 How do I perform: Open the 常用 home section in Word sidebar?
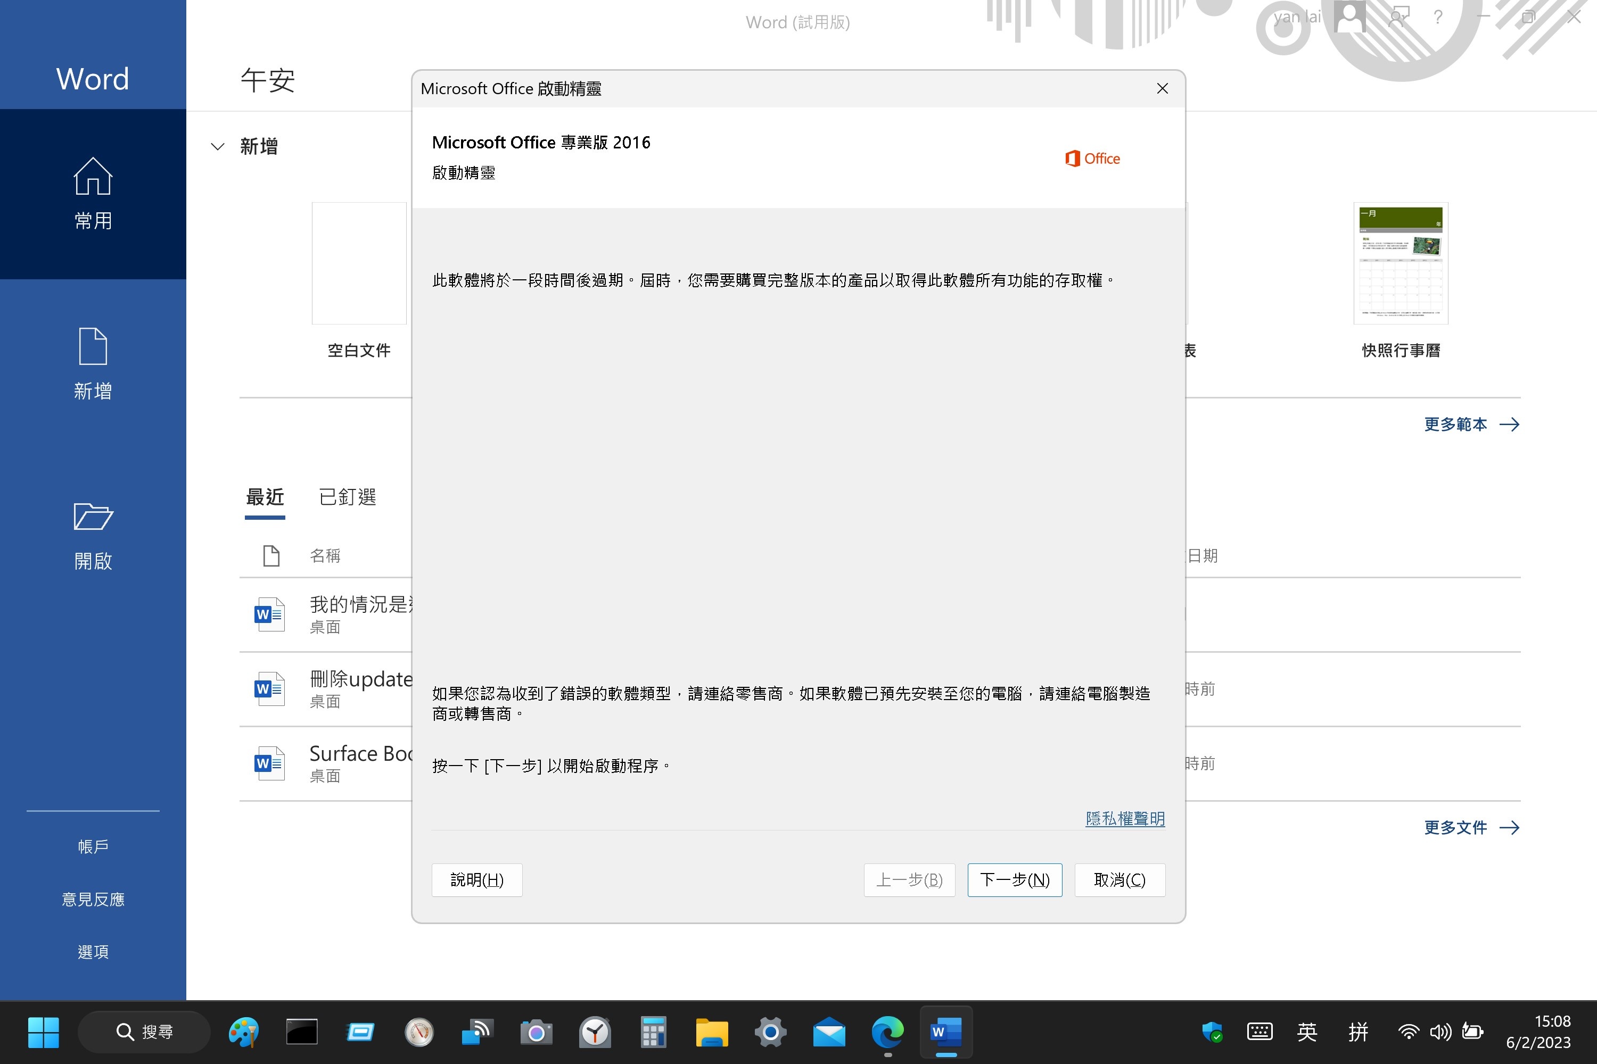coord(93,194)
